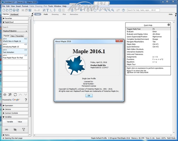Click the glasses icon in Variables palette
178x141 pixels.
[7, 129]
